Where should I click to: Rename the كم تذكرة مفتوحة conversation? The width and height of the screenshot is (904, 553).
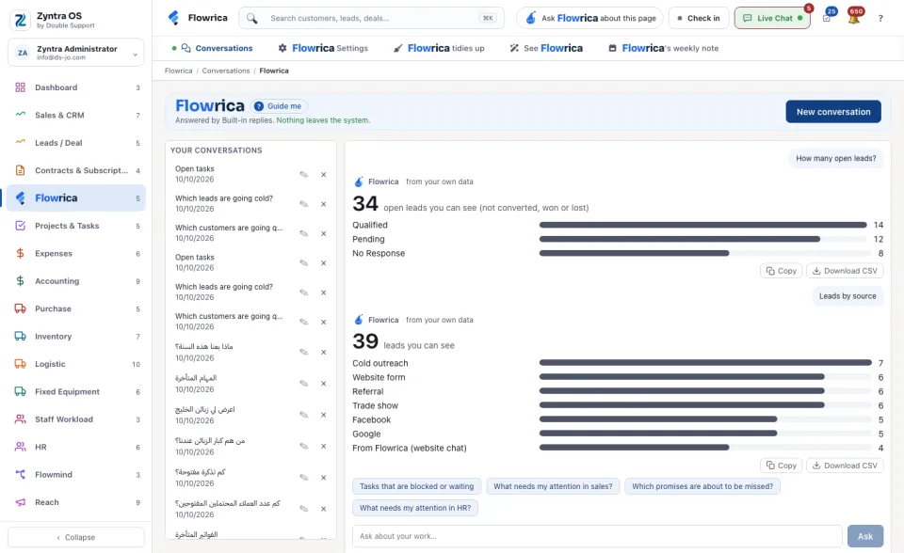(x=304, y=478)
